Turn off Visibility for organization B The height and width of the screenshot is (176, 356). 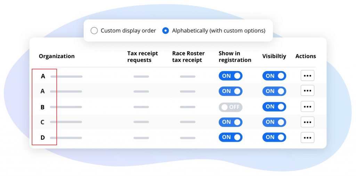tap(274, 107)
